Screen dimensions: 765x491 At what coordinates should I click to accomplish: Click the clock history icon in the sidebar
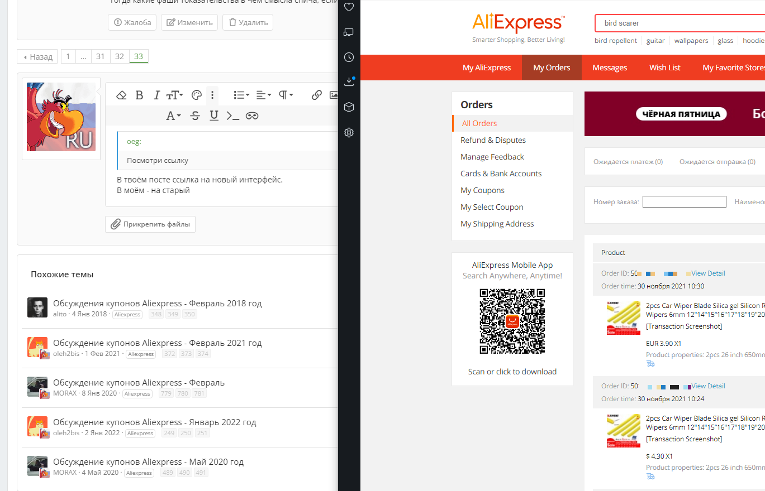pos(349,57)
